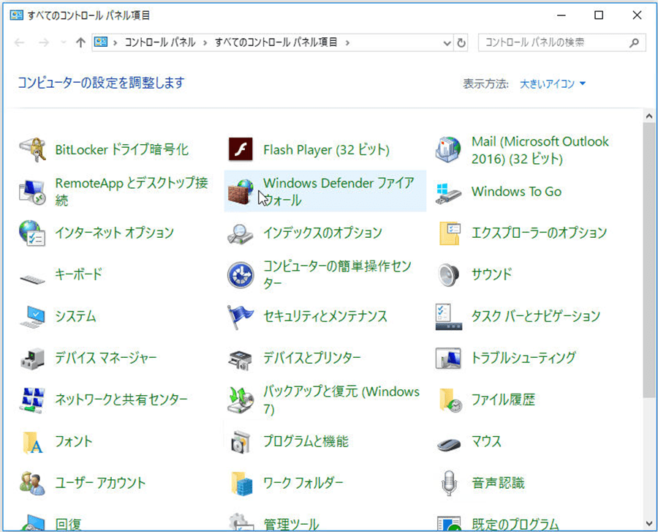Viewport: 658px width, 532px height.
Task: Open the Windows Defender firewall brick-wall icon
Action: pos(241,192)
